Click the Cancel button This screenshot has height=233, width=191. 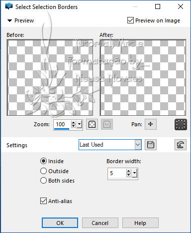[x=100, y=223]
